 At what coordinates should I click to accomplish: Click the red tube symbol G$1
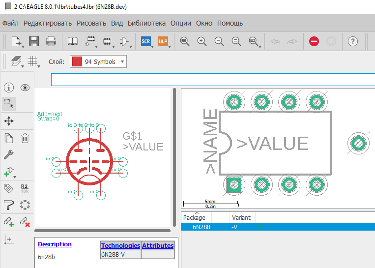click(89, 162)
